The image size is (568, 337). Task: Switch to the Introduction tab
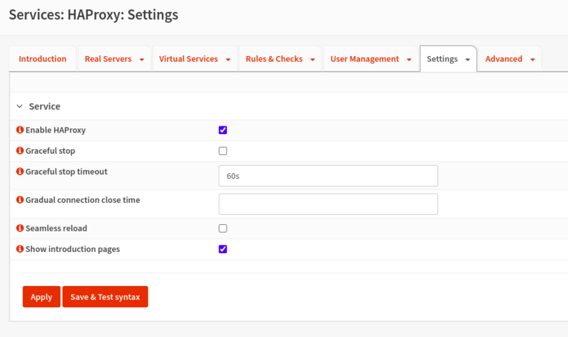(x=43, y=59)
